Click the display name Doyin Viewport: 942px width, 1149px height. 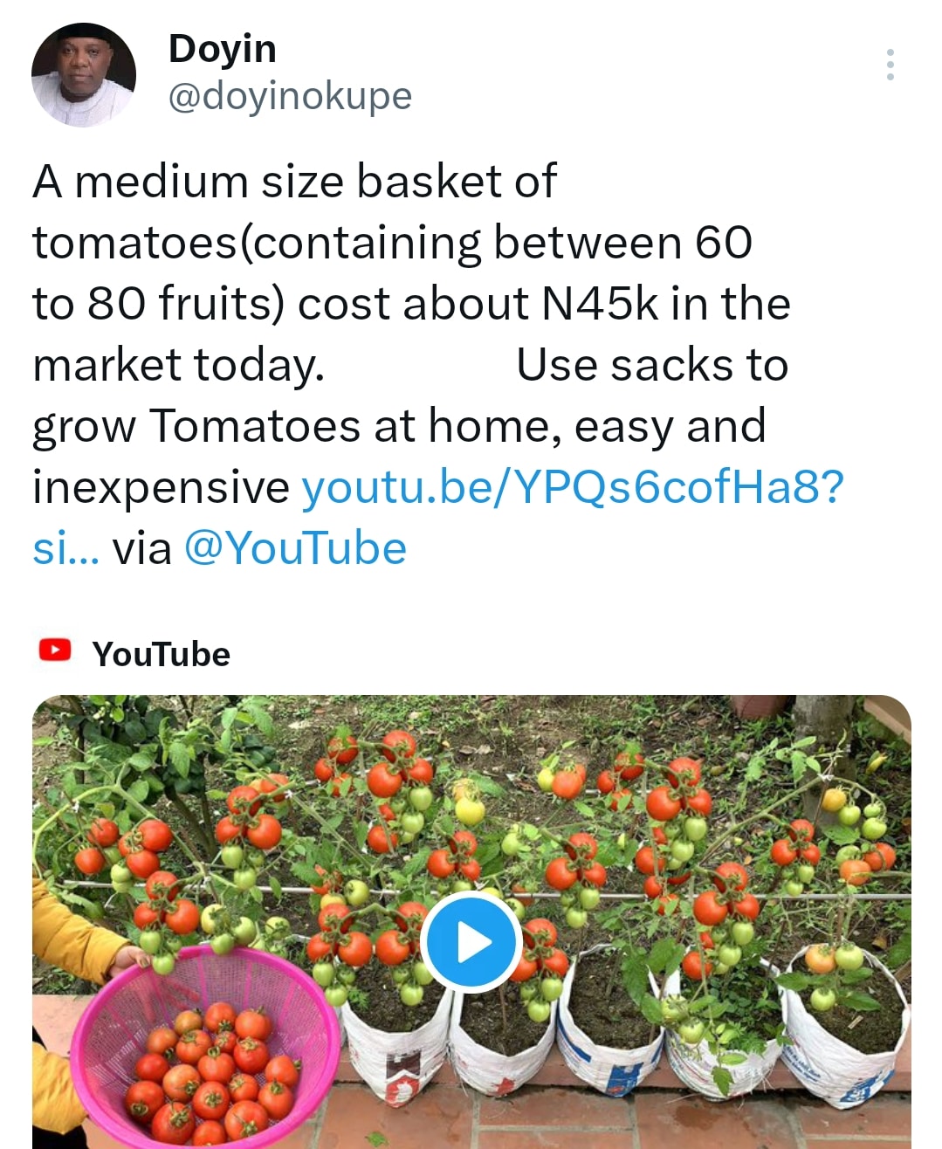pos(222,49)
